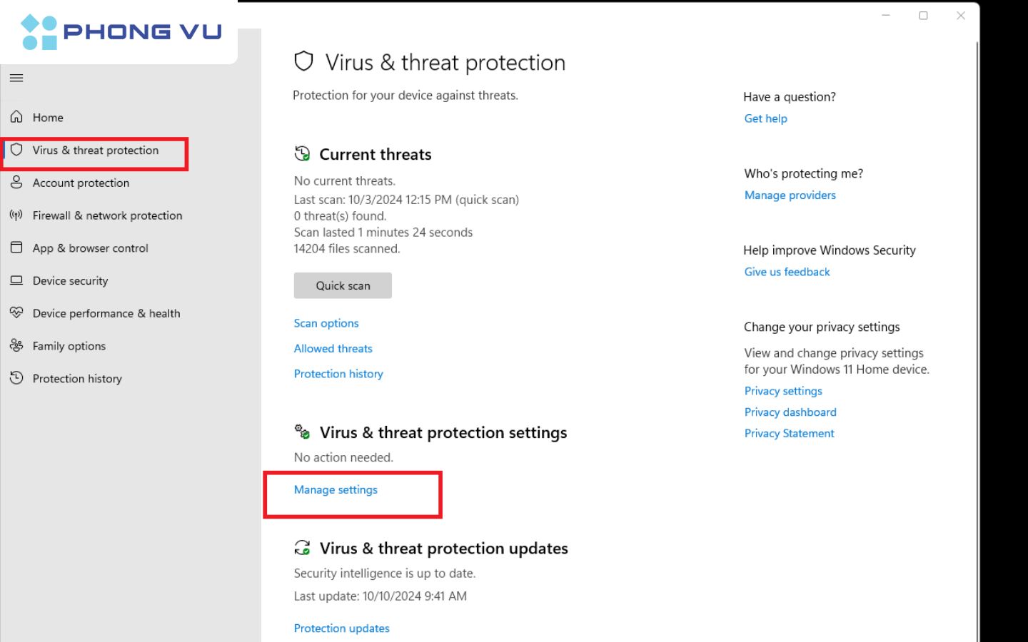Click the Firewall & network antenna icon
The width and height of the screenshot is (1028, 642).
pos(16,215)
